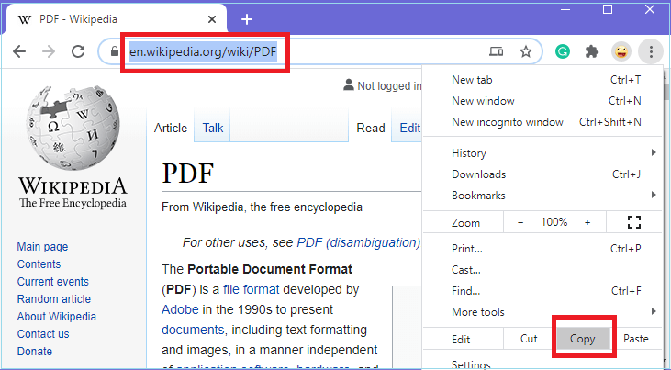Bookmark this page with the star icon
Screen dimensions: 671x370
[x=526, y=52]
